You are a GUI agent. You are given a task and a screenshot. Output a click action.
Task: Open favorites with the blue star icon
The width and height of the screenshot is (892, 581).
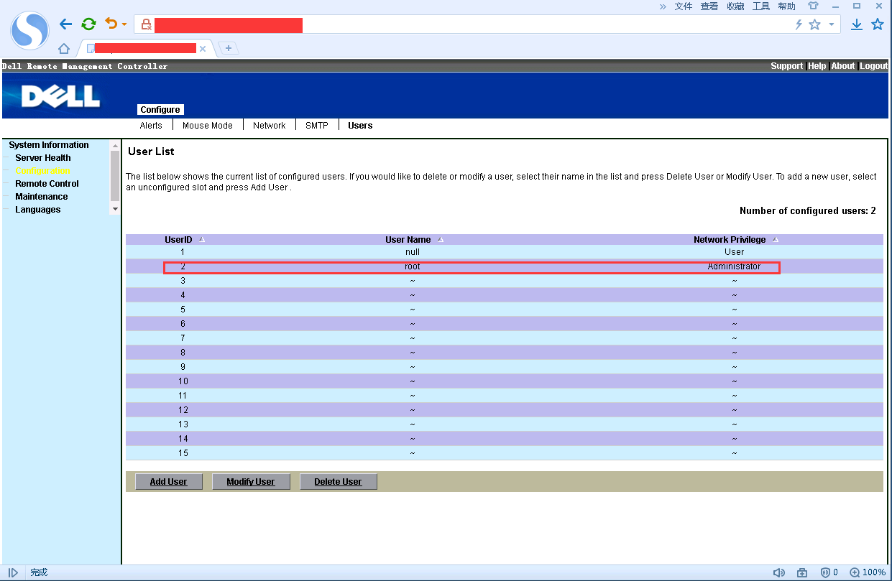coord(878,24)
